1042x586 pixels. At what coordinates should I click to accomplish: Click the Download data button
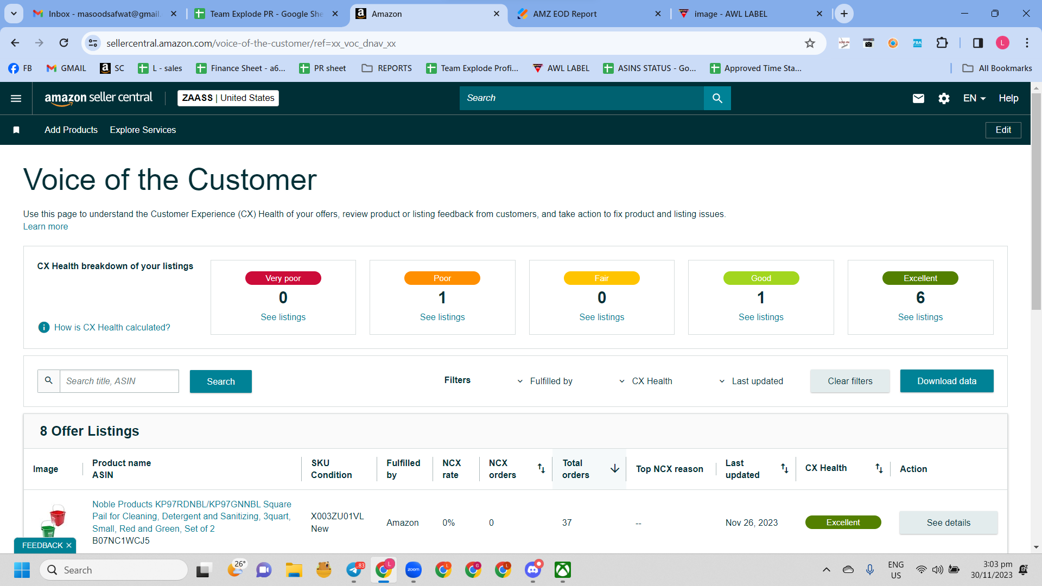(x=946, y=381)
